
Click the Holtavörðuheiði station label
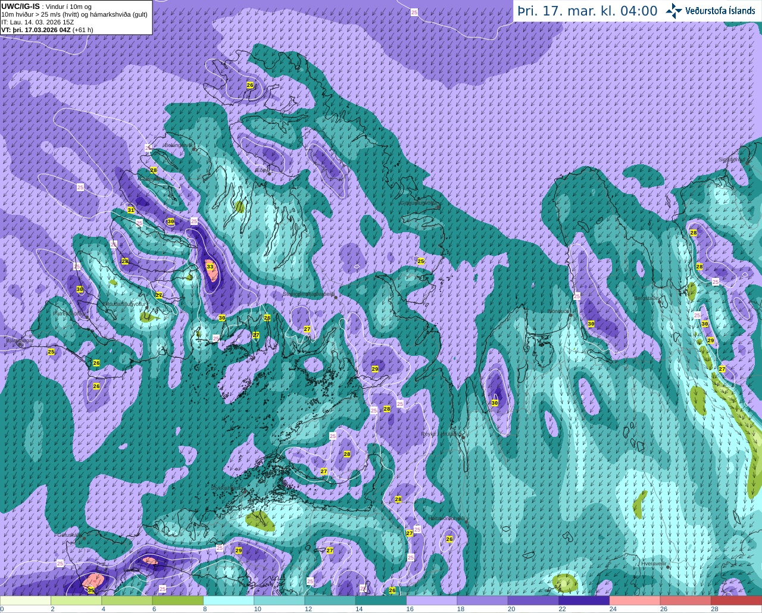[446, 518]
